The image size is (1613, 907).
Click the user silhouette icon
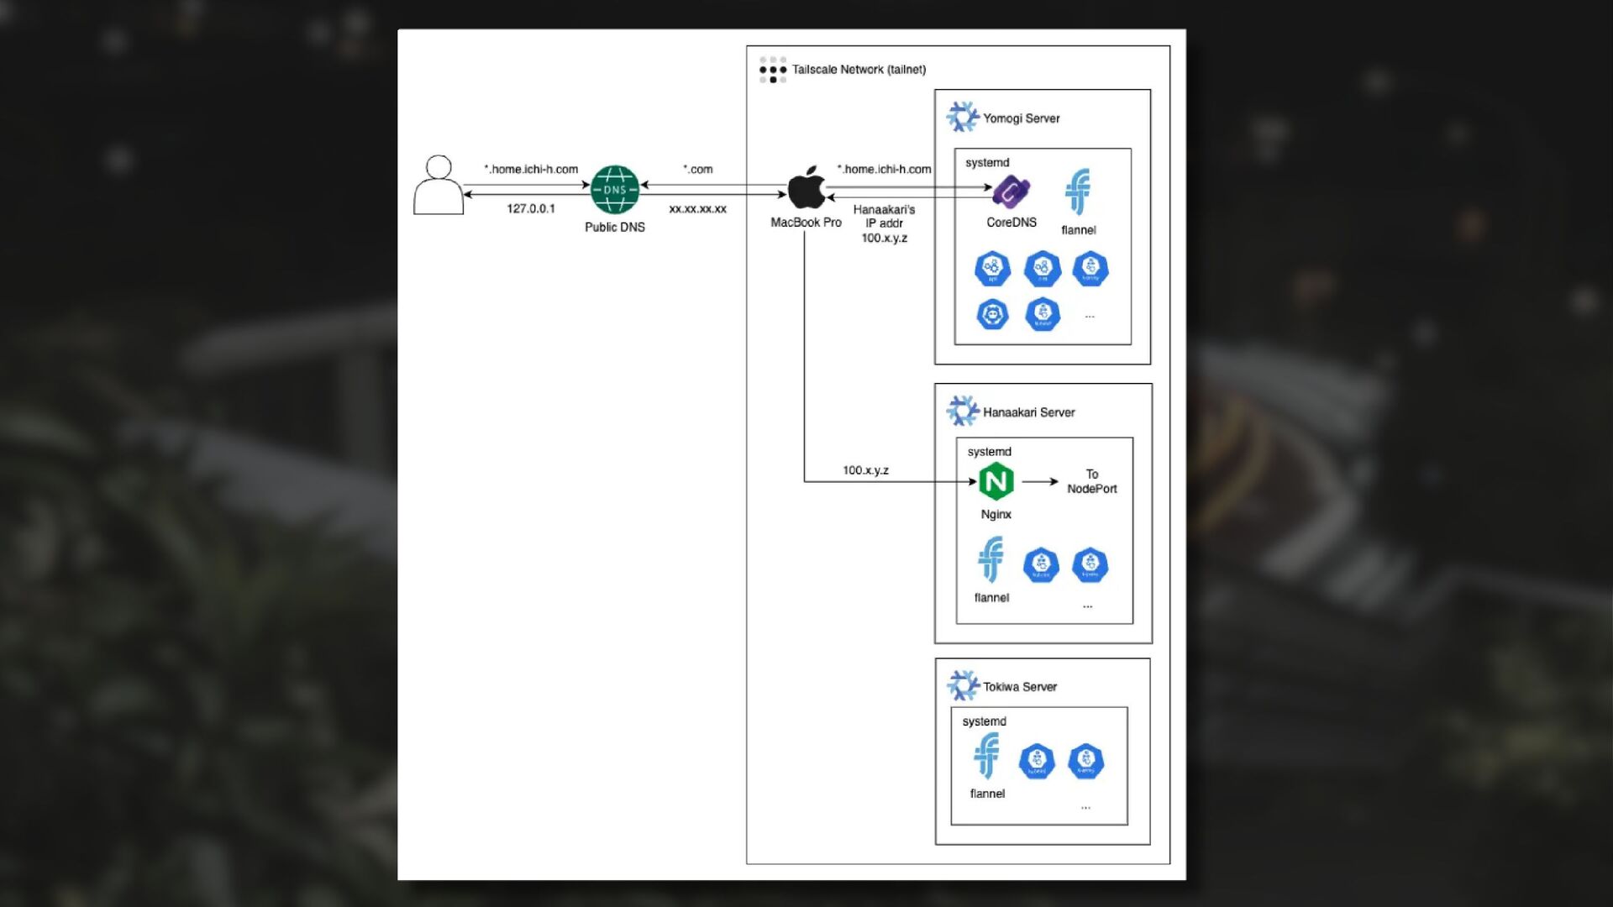tap(438, 186)
